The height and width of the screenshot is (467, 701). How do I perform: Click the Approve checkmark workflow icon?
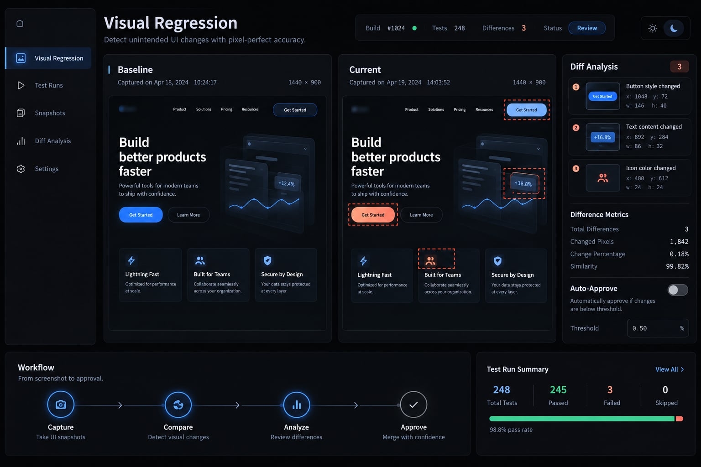(413, 405)
